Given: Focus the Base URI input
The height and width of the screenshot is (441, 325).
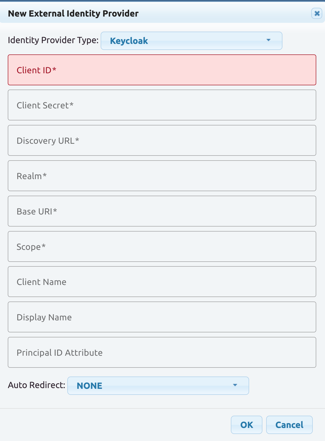Looking at the screenshot, I should pos(162,211).
